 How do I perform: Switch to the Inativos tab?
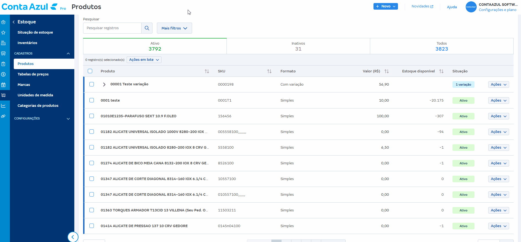coord(298,46)
